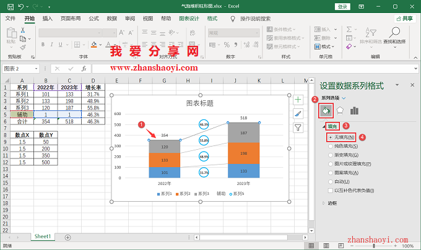Click the Save icon in title bar
Screen dimensions: 421x250
(x=10, y=7)
